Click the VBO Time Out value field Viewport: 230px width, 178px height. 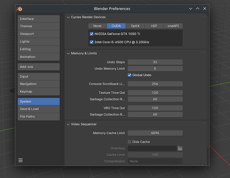tap(155, 108)
